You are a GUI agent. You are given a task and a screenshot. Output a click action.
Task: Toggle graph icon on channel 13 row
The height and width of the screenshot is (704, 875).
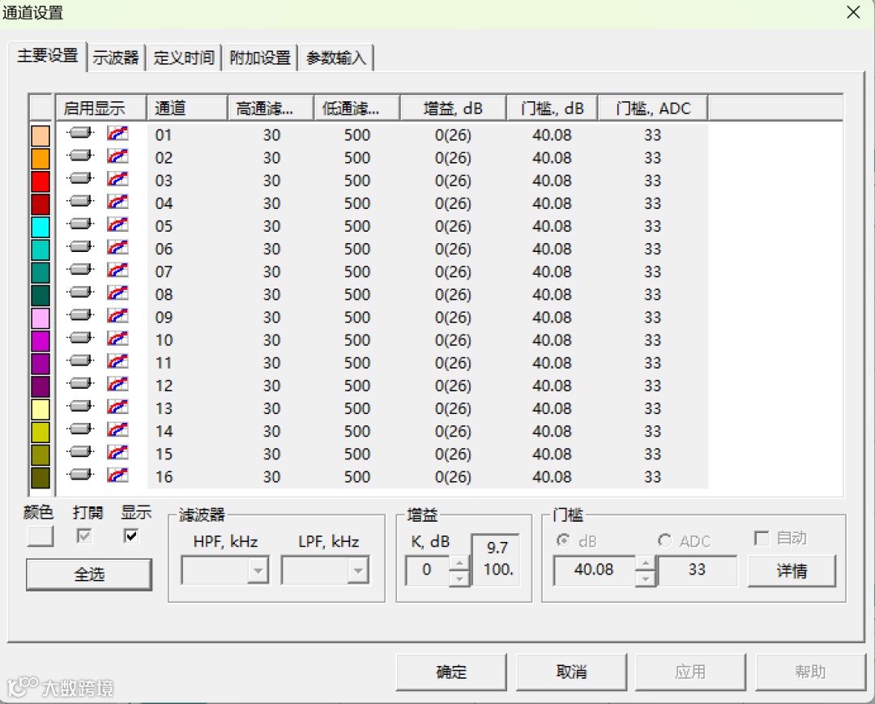point(117,406)
